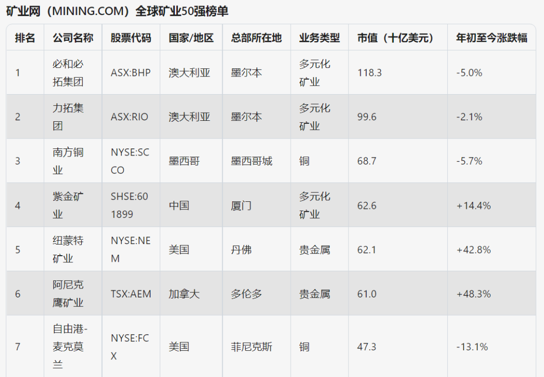
Task: Click change value -5.7%
Action: pyautogui.click(x=469, y=161)
